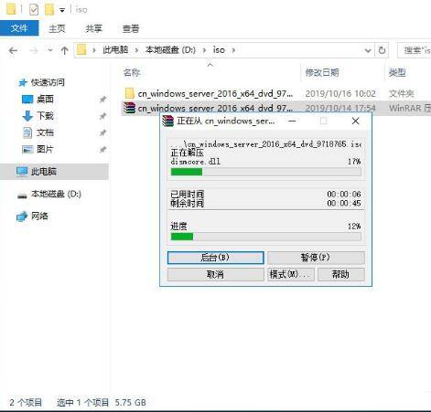Expand the address bar history dropdown
The height and width of the screenshot is (412, 431).
368,50
